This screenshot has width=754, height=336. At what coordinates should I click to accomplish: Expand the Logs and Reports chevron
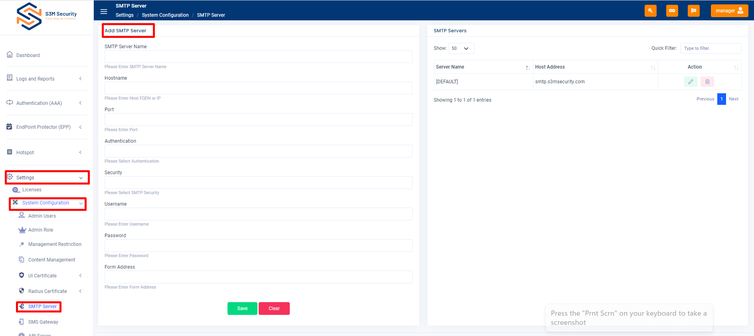point(80,79)
